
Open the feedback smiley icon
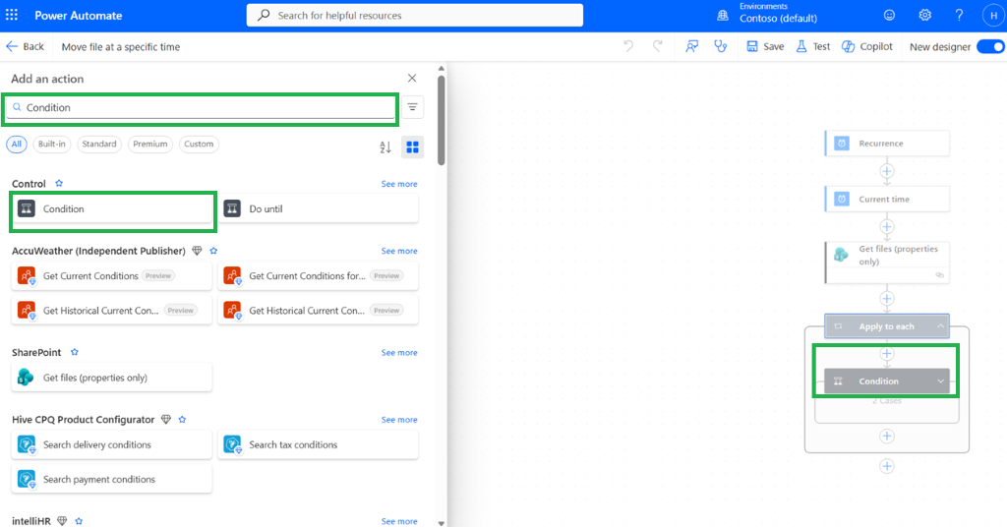[889, 16]
